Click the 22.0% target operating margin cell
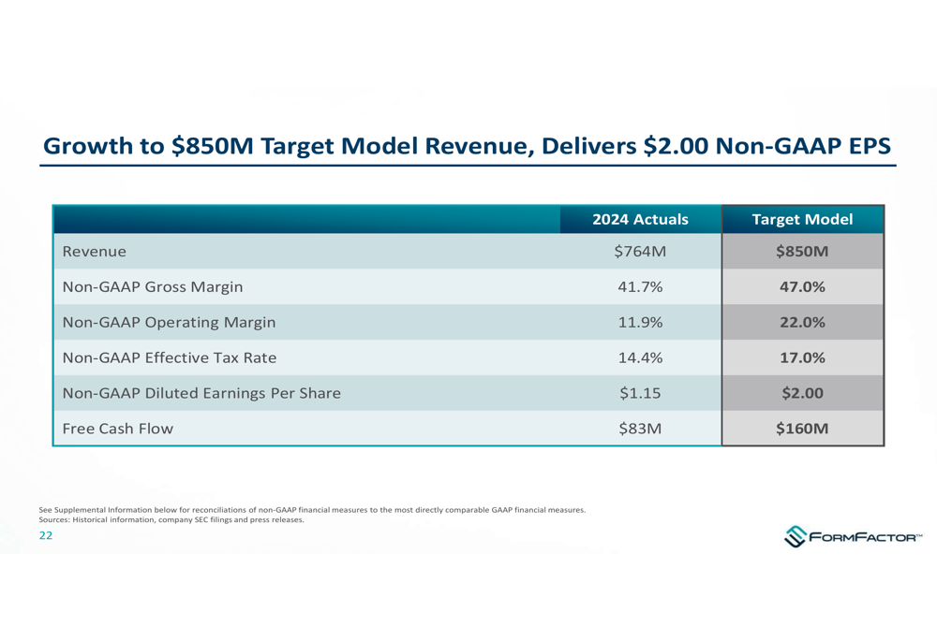937x641 pixels. (x=802, y=323)
